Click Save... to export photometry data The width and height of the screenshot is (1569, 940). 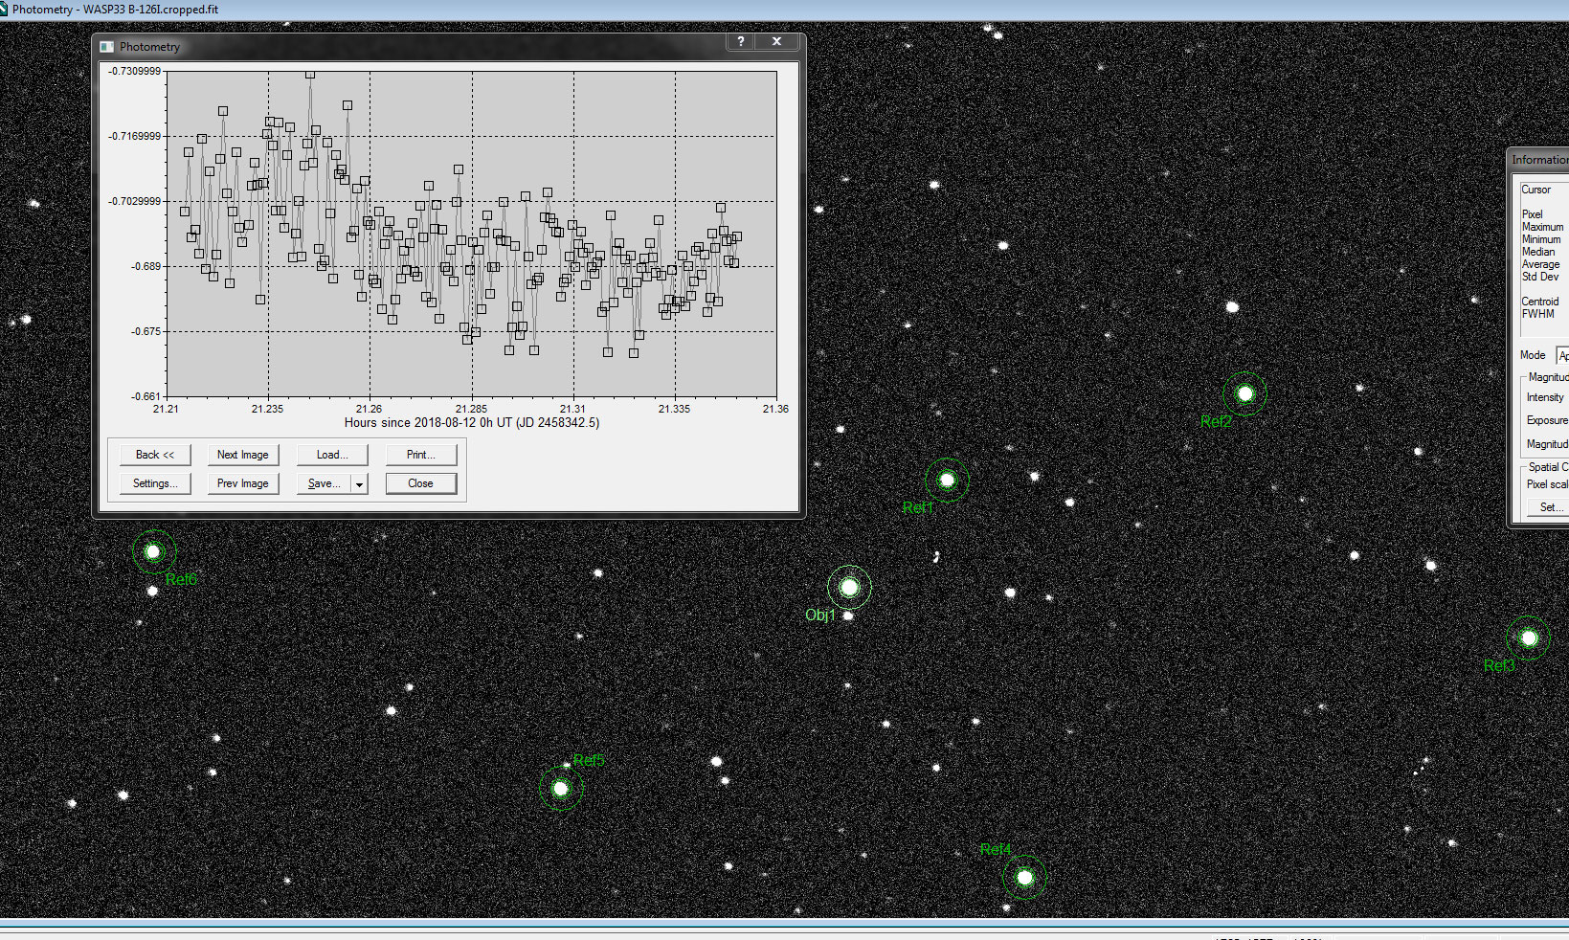click(x=324, y=483)
